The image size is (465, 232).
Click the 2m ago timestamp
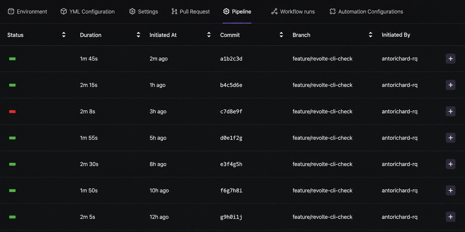coord(159,59)
